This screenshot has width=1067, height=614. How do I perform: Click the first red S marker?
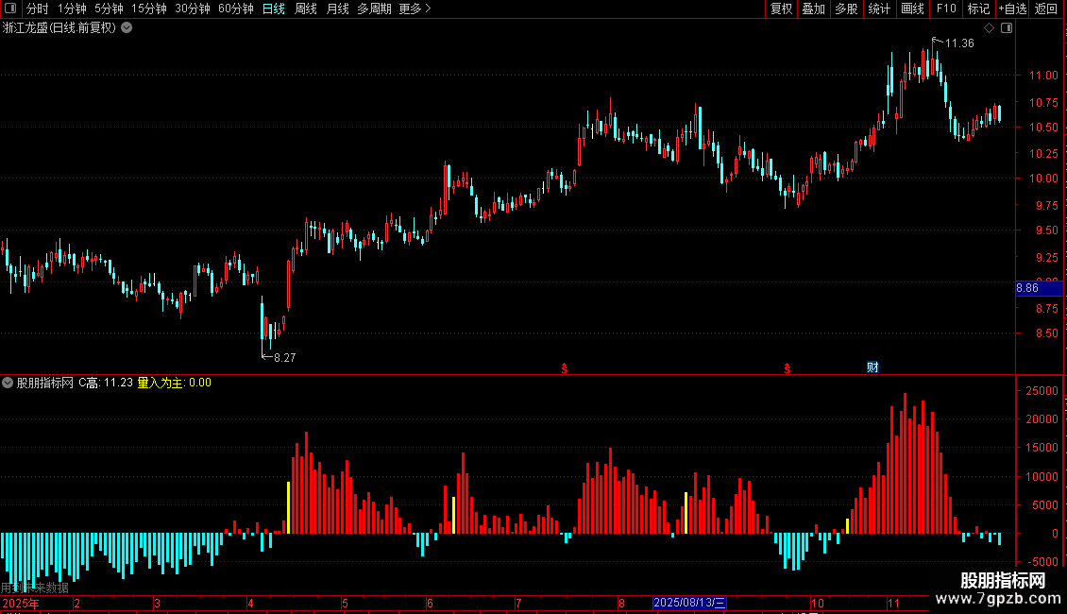coord(564,368)
